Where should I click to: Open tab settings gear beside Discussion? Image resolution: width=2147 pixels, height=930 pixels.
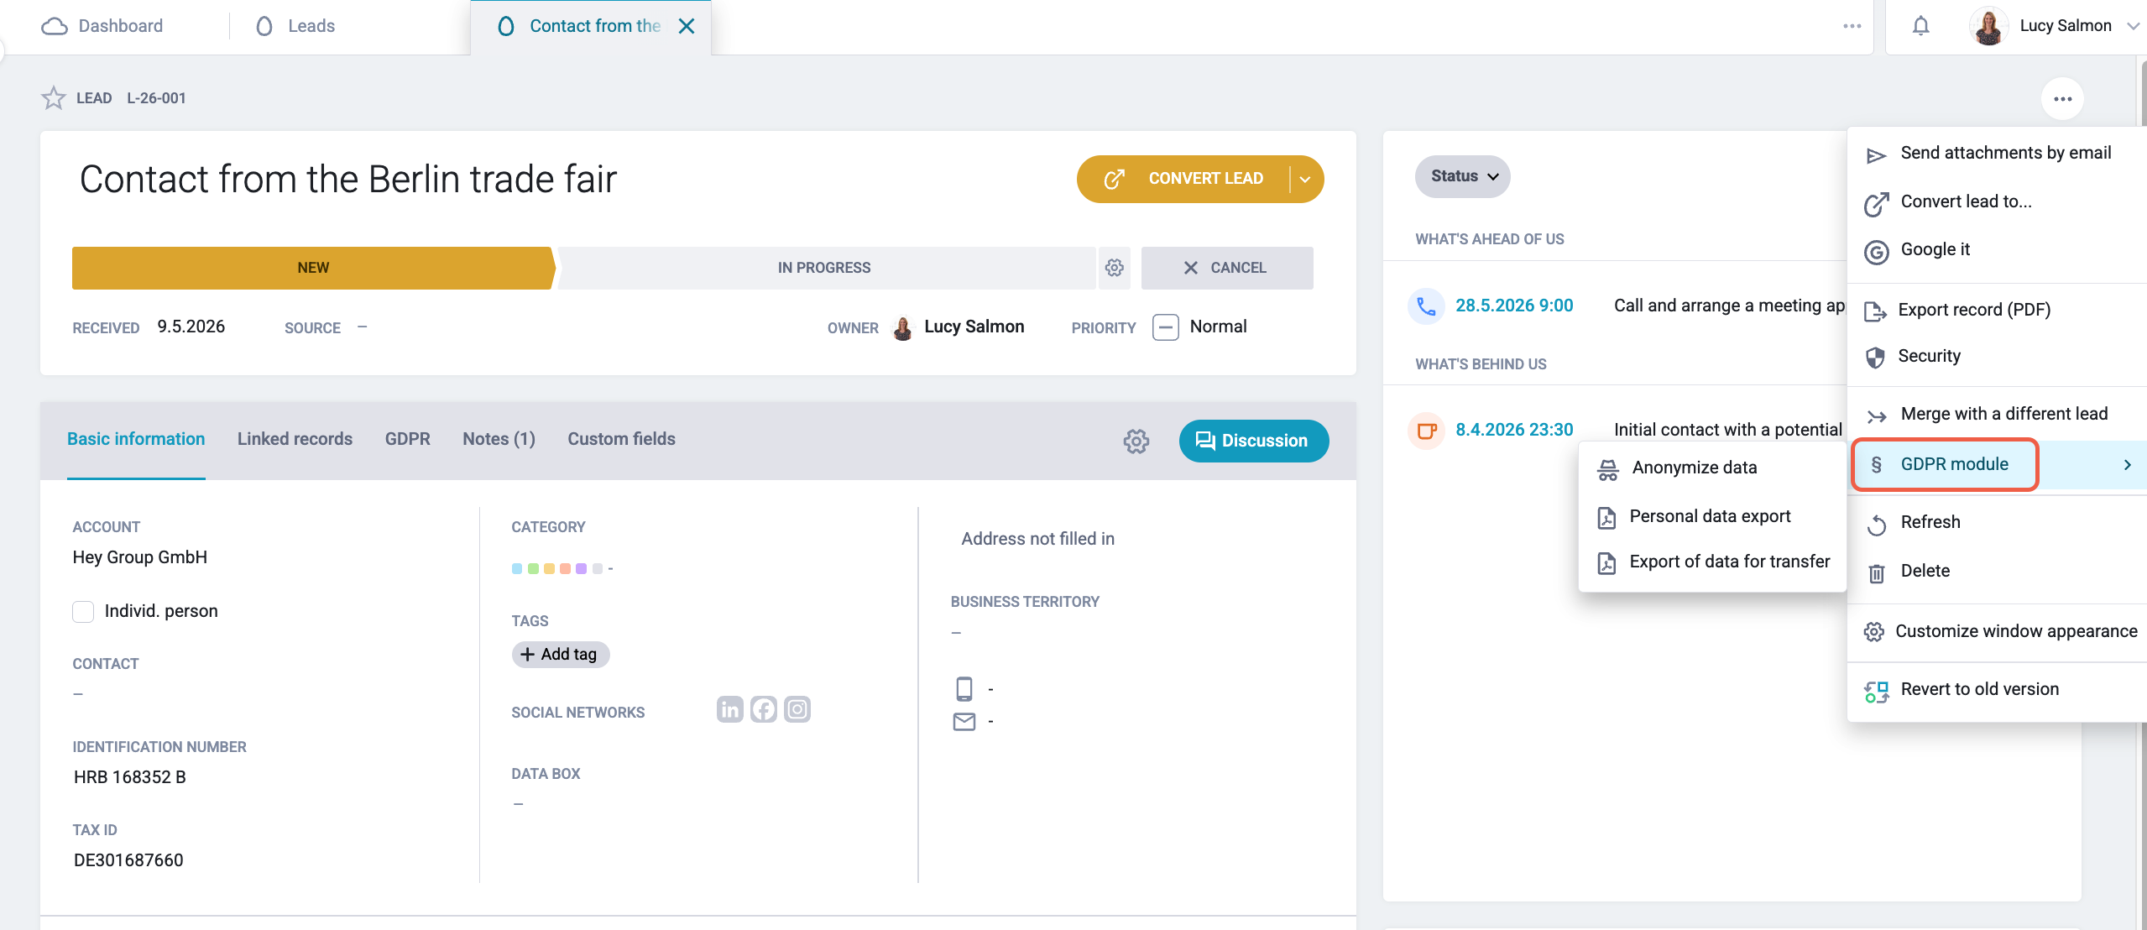1136,441
